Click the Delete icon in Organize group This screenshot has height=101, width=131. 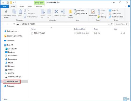pos(56,12)
